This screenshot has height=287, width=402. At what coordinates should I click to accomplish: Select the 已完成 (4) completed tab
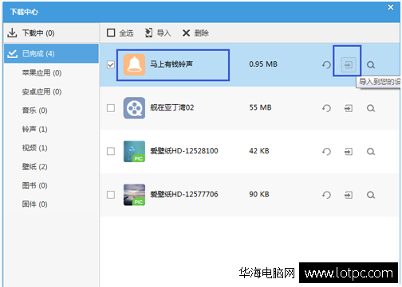click(51, 53)
